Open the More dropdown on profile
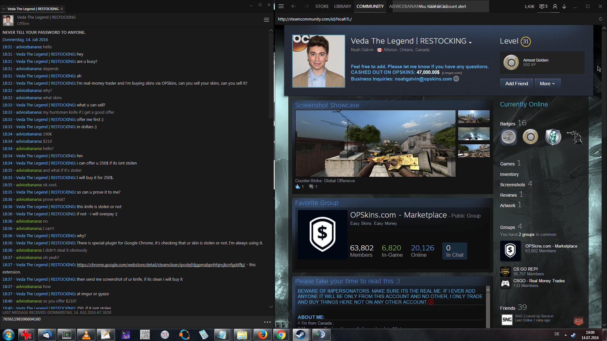Screen dimensions: 607x341 tap(547, 84)
